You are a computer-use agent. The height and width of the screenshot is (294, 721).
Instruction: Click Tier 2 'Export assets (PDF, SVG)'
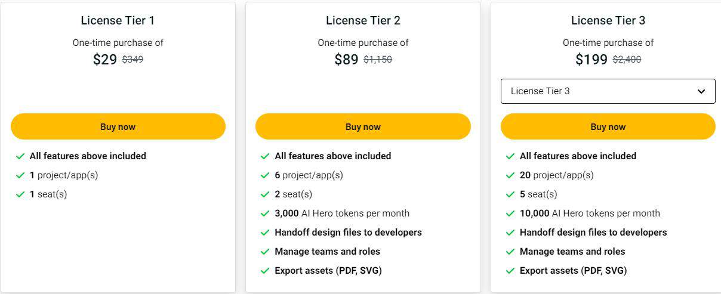(x=328, y=271)
